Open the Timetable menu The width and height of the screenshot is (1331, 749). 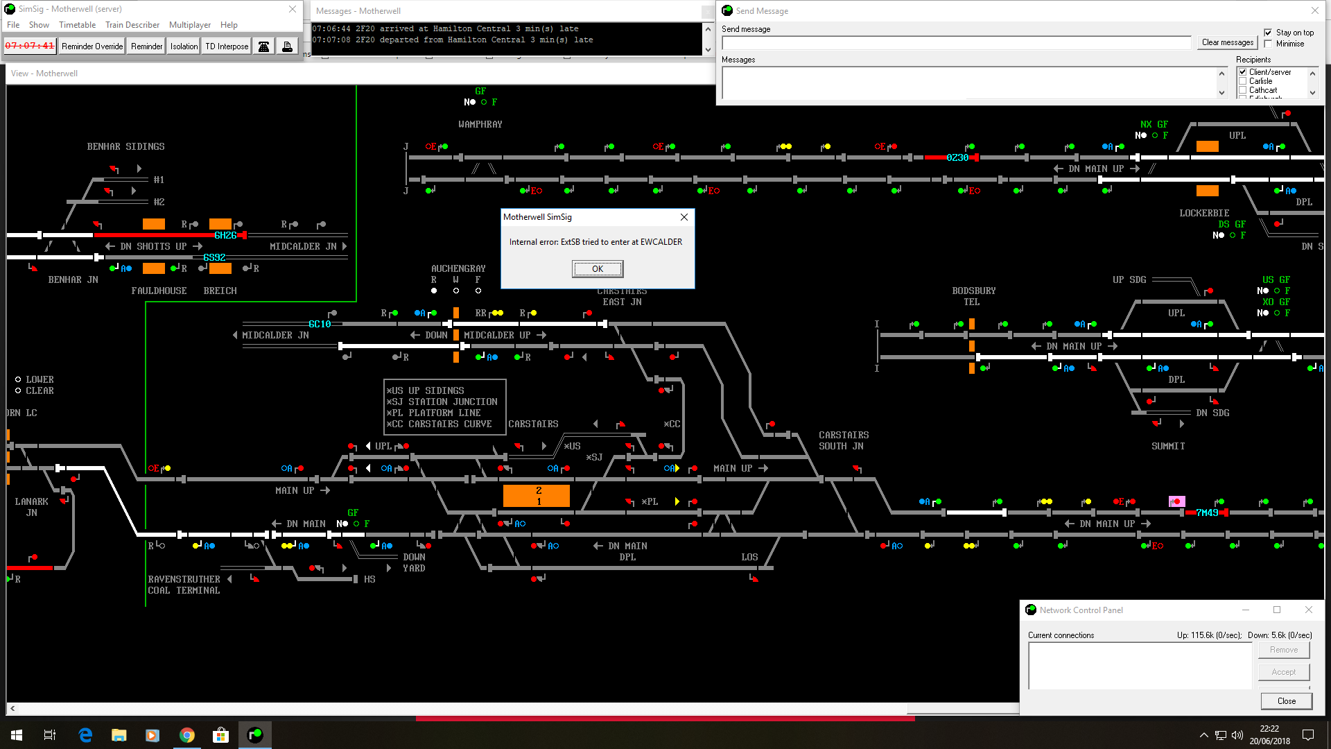pyautogui.click(x=77, y=25)
